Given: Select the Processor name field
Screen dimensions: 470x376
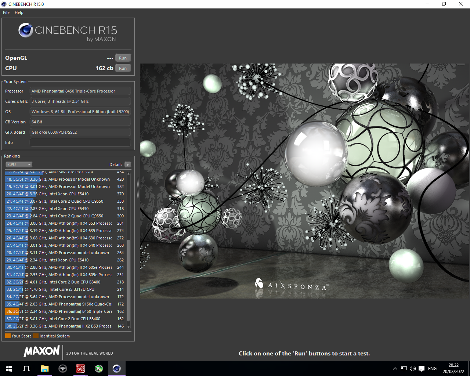Looking at the screenshot, I should point(80,91).
